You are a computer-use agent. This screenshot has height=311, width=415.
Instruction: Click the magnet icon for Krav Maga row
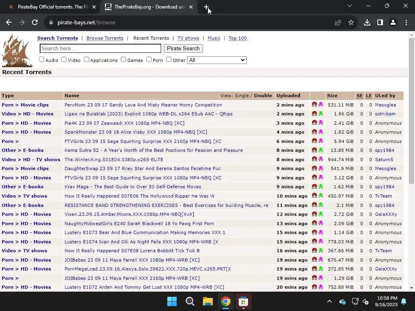(x=314, y=186)
